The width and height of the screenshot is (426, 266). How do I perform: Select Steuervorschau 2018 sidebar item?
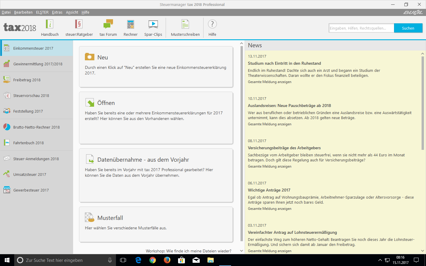[36, 95]
